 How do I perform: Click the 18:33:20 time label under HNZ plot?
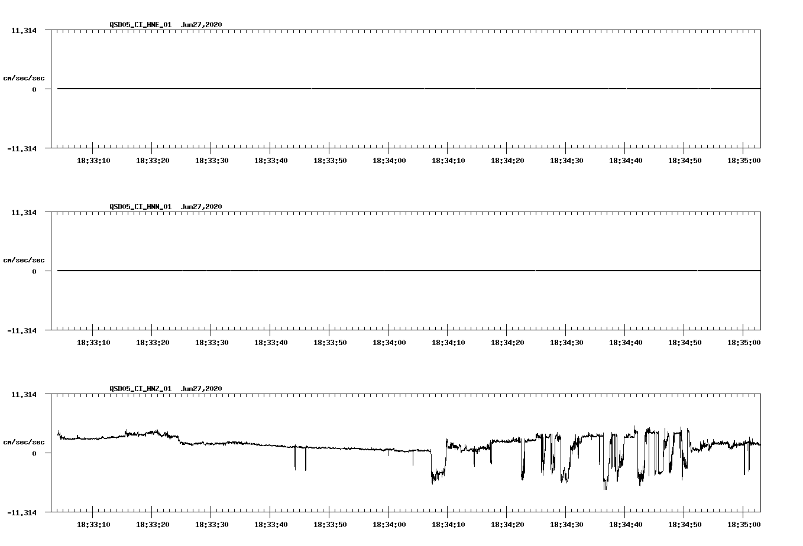(x=153, y=525)
